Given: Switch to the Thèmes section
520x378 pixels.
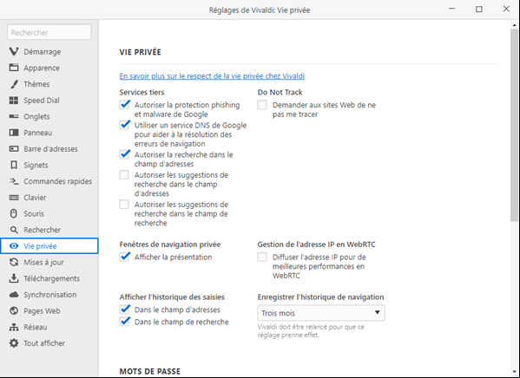Looking at the screenshot, I should [49, 84].
